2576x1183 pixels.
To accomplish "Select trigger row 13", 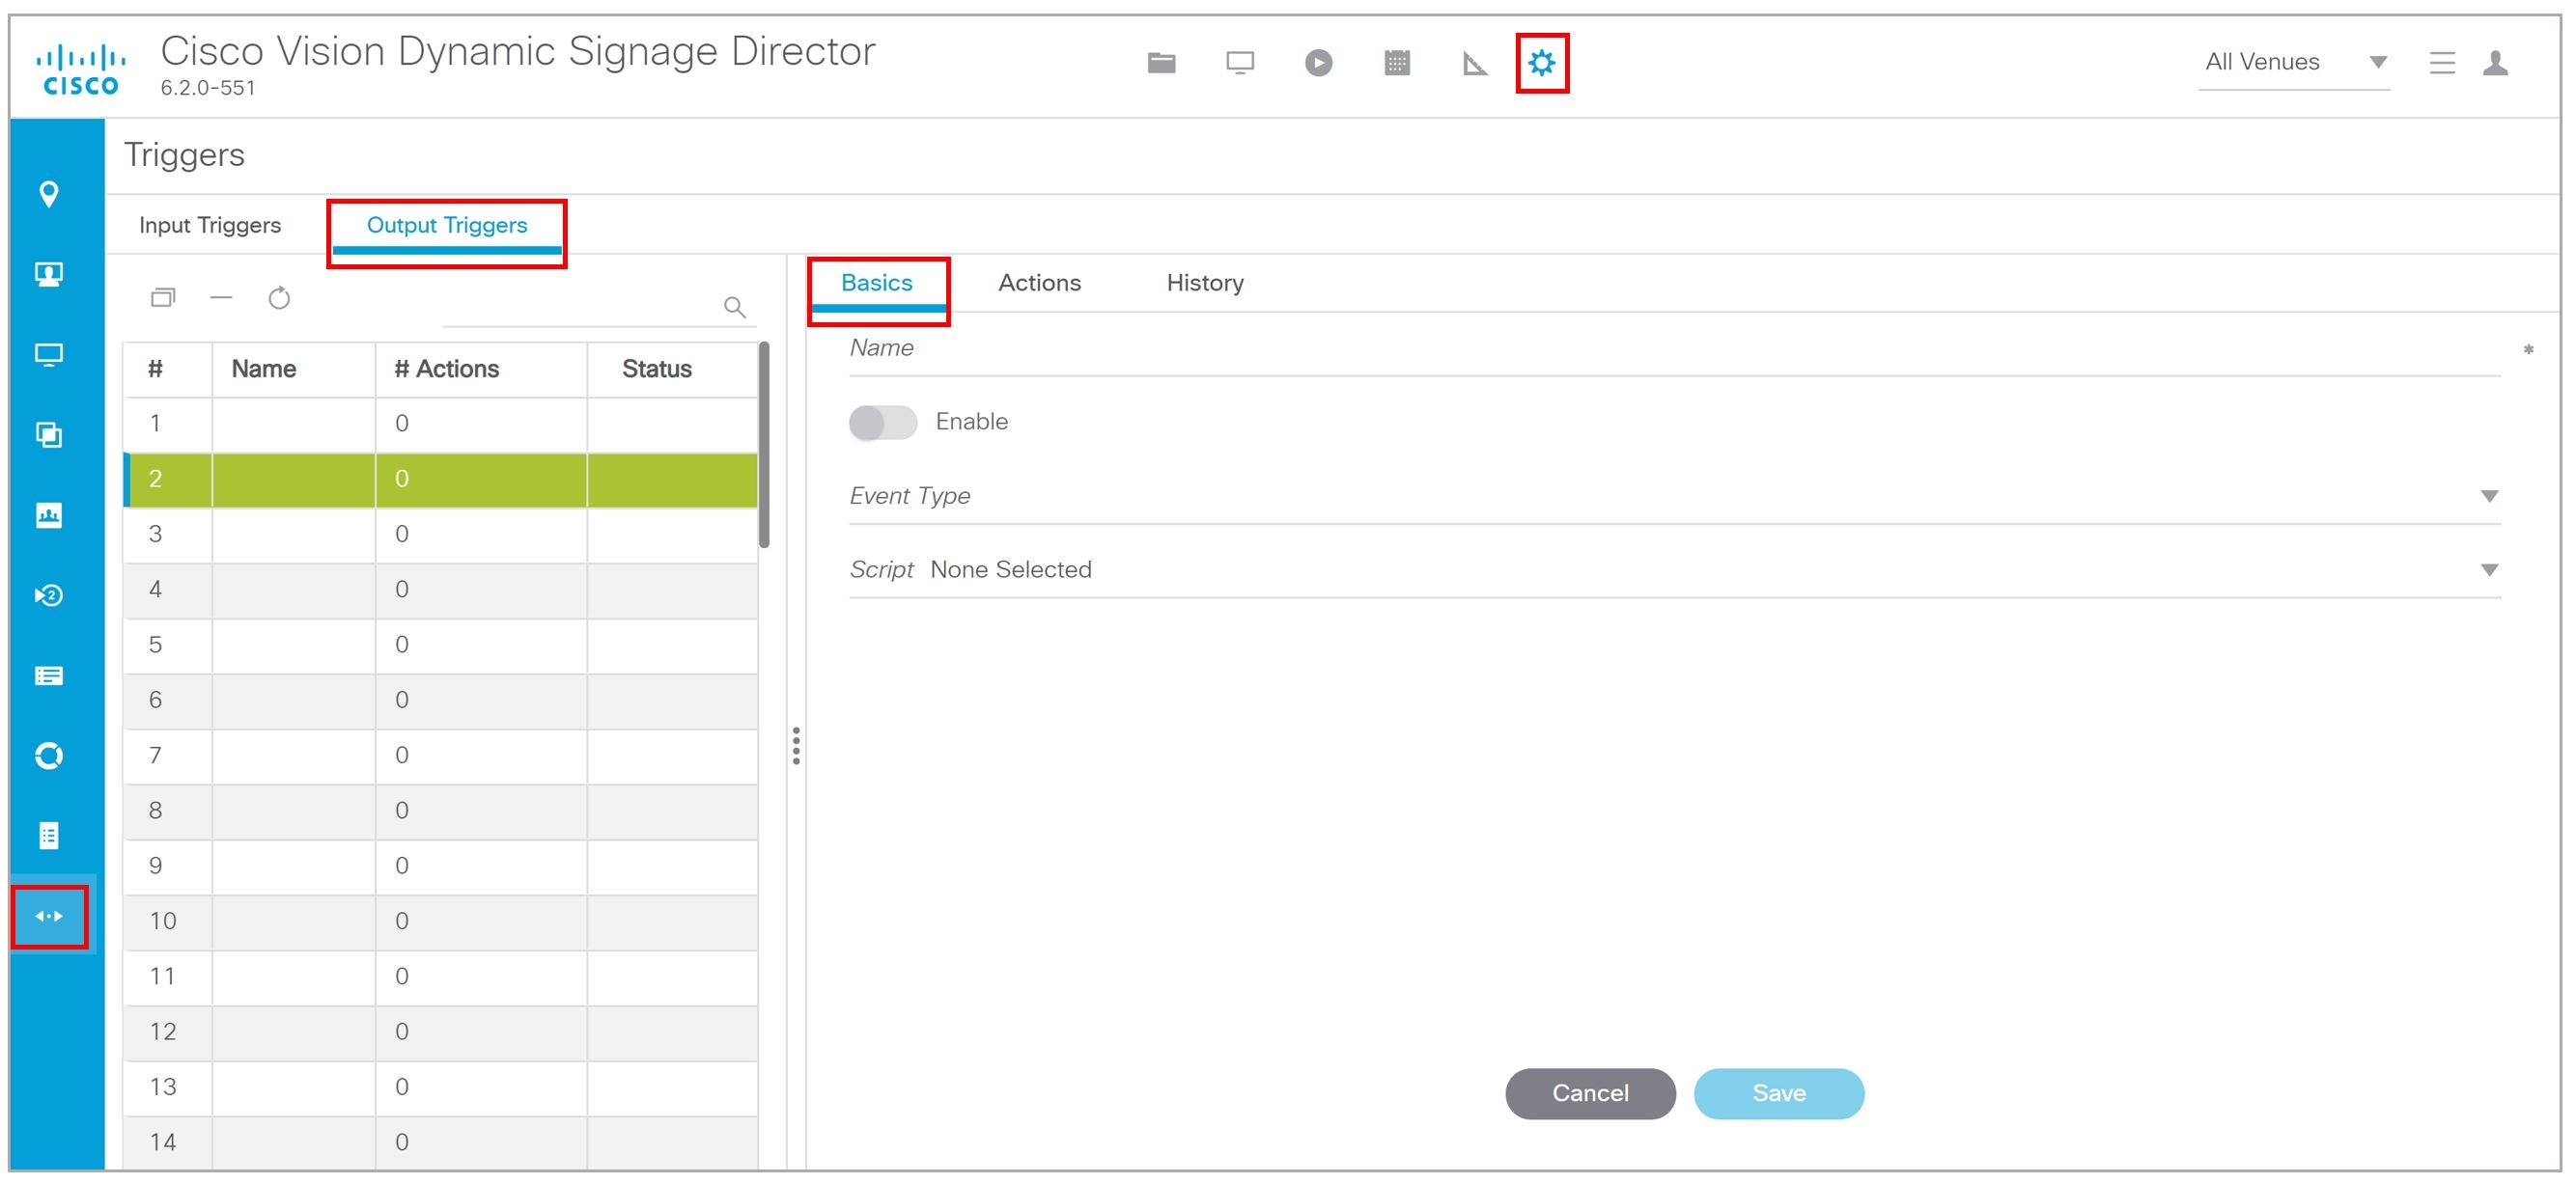I will pyautogui.click(x=440, y=1088).
